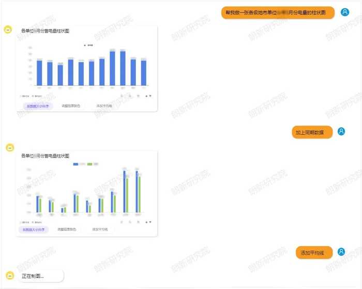Screen dimensions: 362x289
Task: Choose 调整图表颜色 under the second chart
Action: 67,229
